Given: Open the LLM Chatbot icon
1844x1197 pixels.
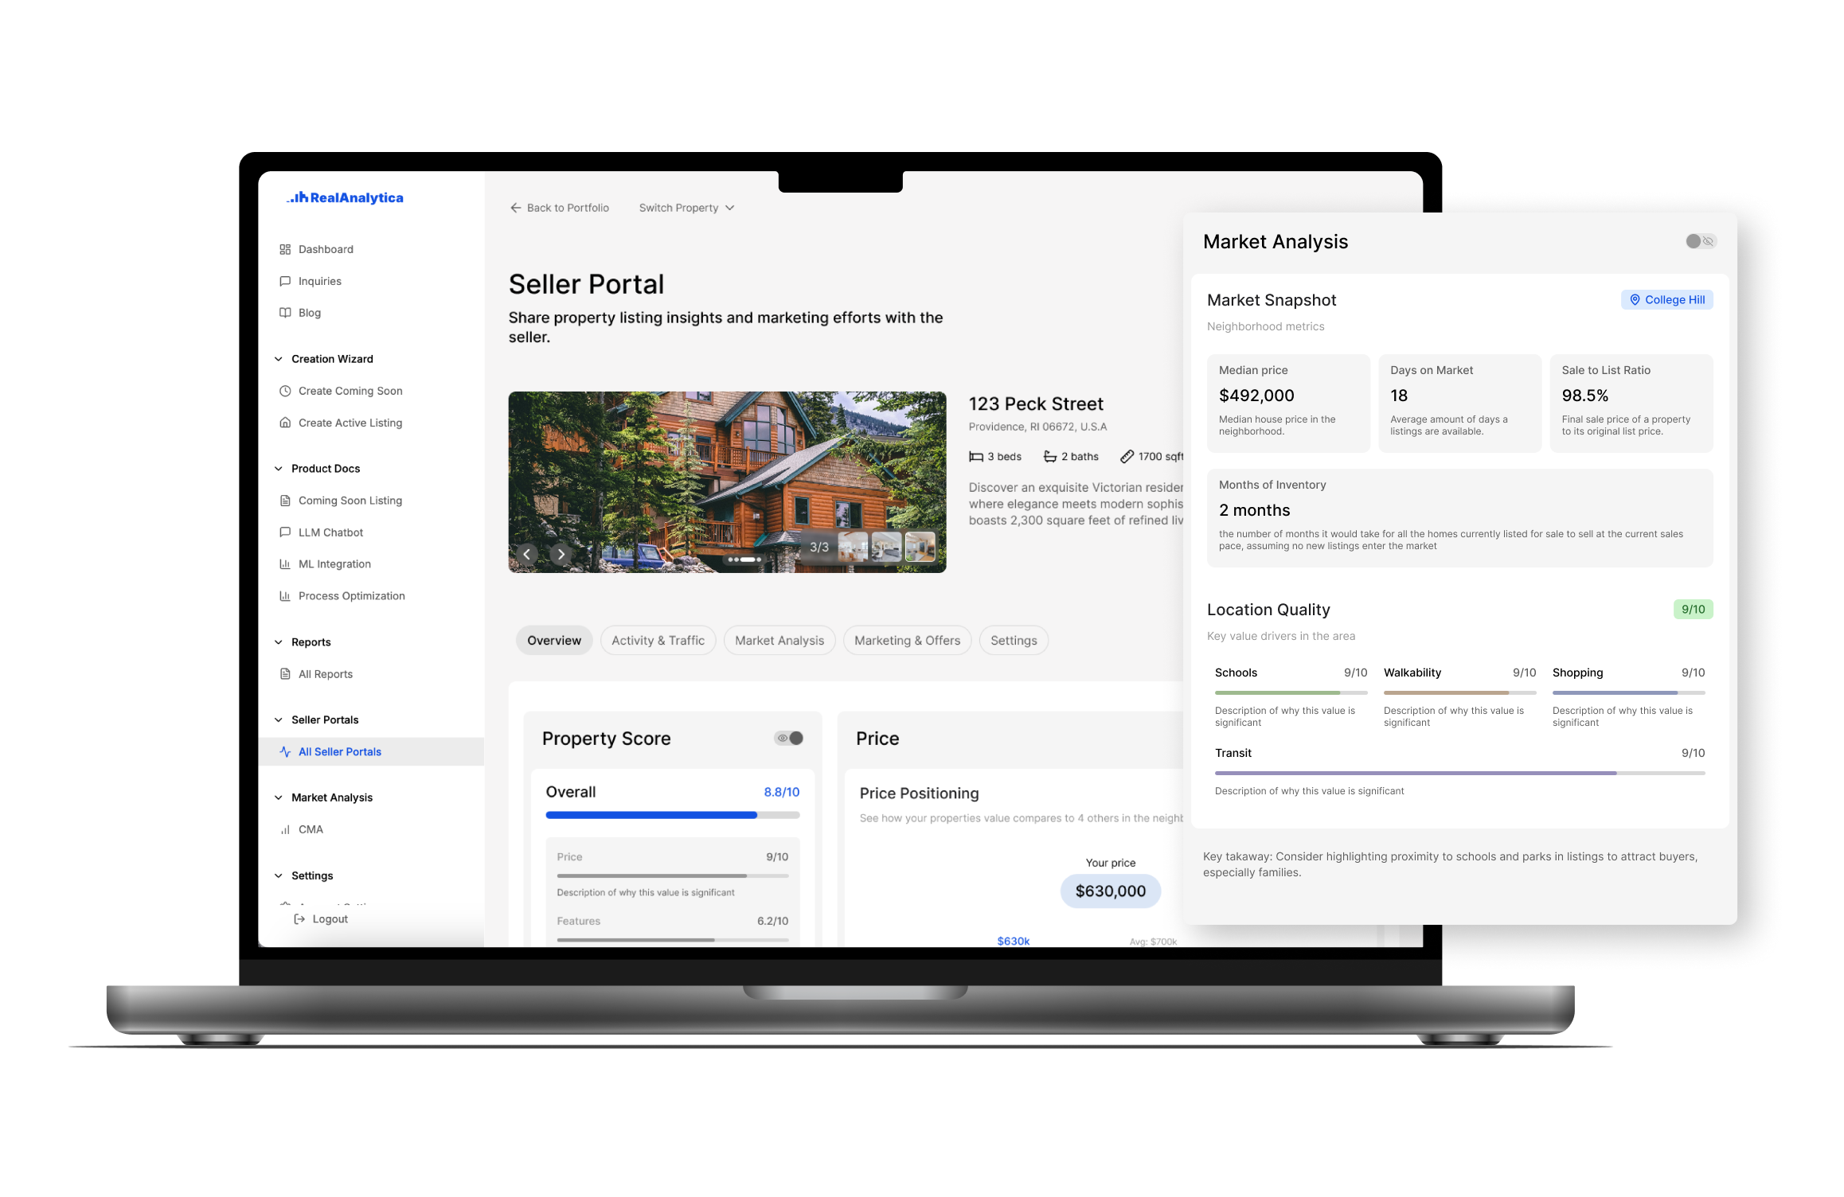Looking at the screenshot, I should tap(285, 532).
